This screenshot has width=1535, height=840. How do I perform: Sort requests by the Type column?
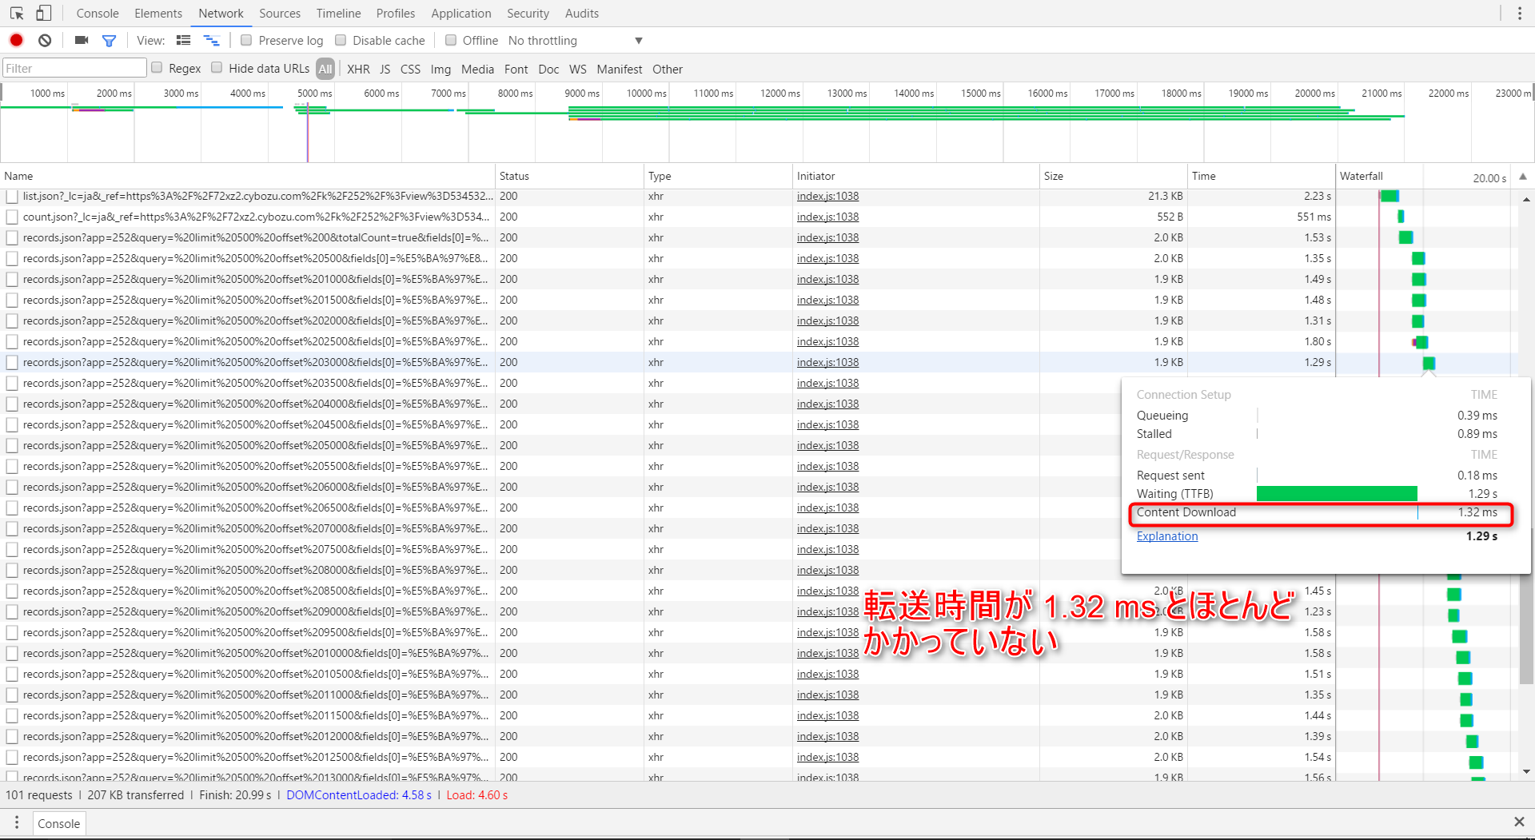pos(718,177)
